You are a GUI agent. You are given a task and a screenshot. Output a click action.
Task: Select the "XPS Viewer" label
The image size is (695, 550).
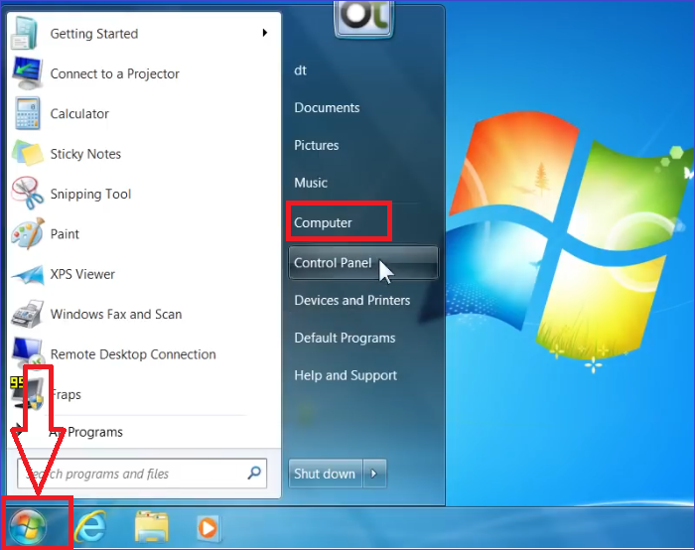pos(82,274)
